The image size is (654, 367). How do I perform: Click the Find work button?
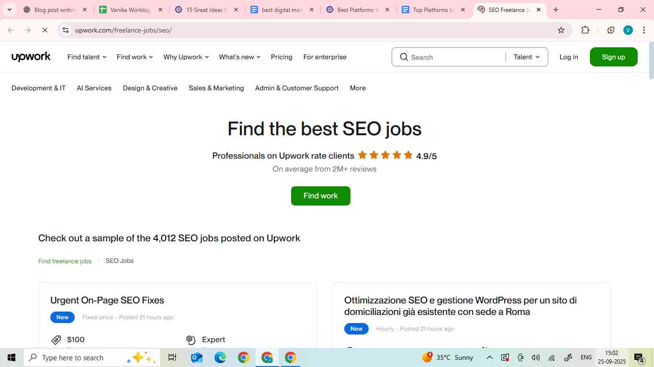tap(320, 195)
